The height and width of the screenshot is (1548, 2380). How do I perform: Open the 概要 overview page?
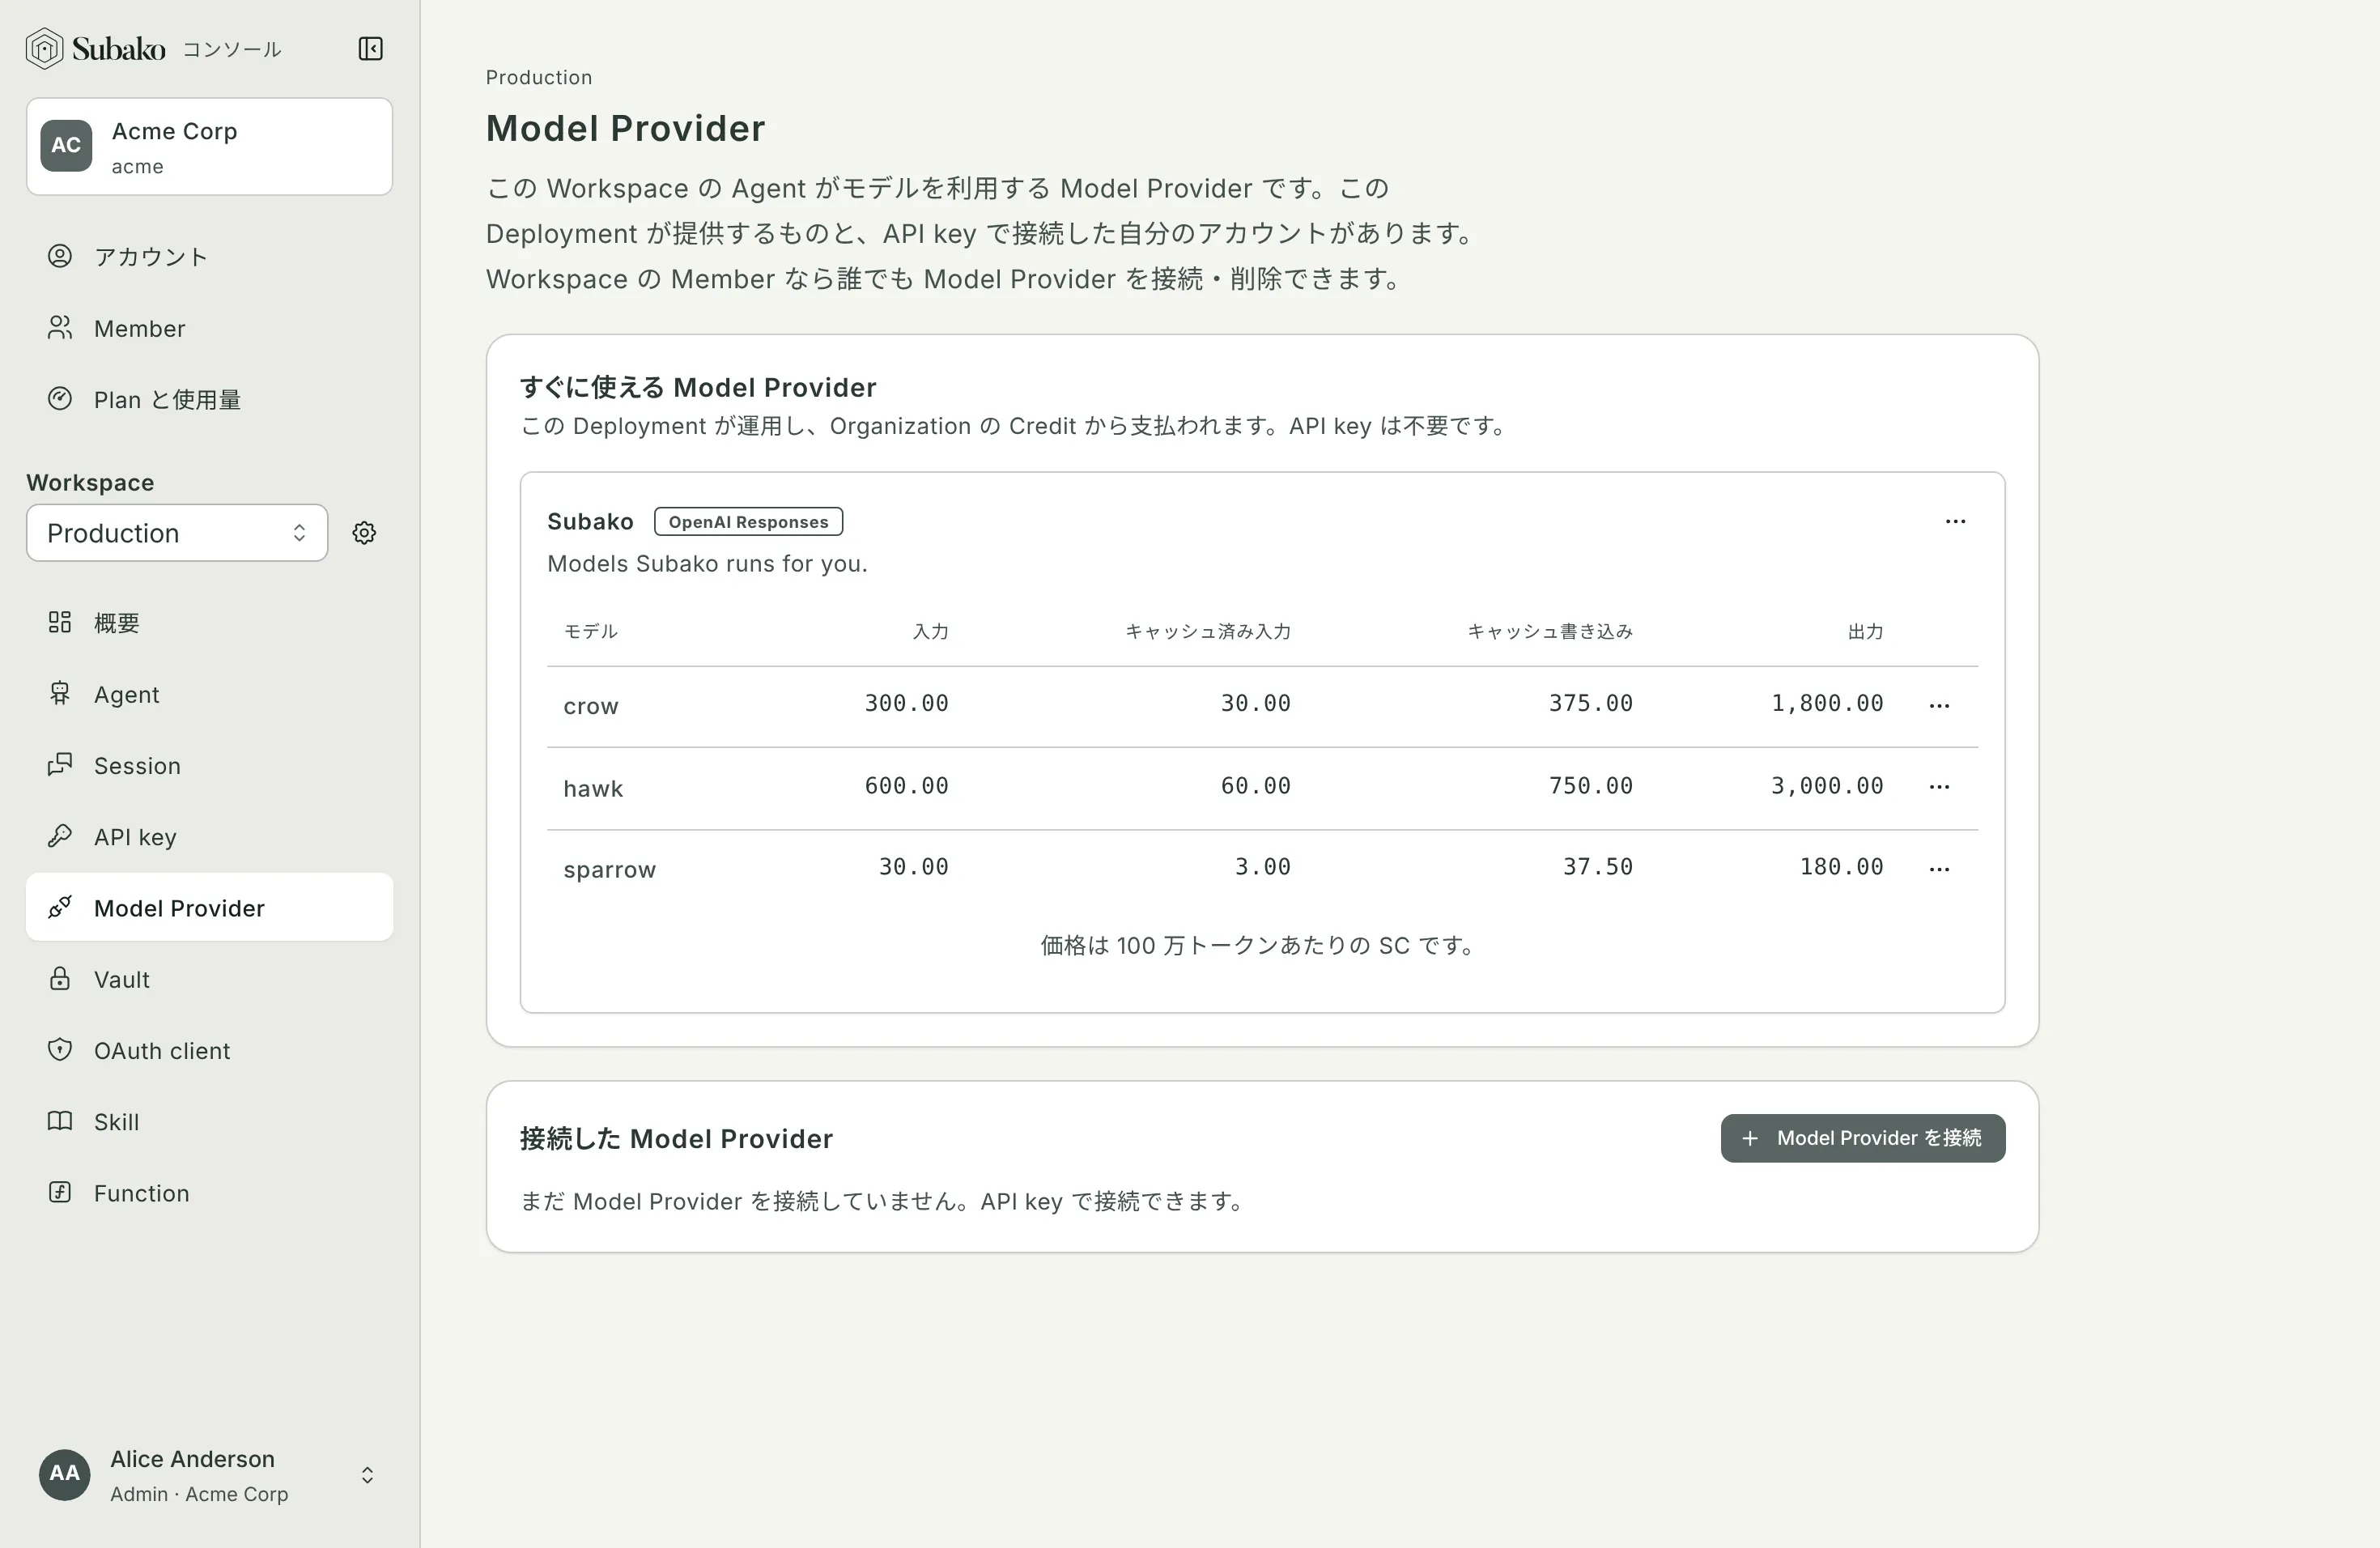point(209,622)
